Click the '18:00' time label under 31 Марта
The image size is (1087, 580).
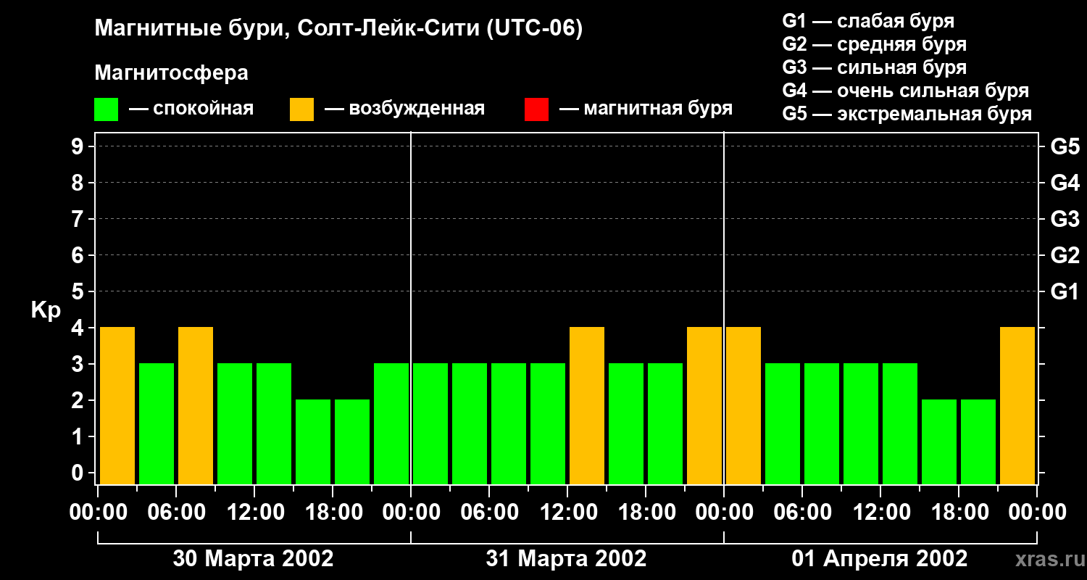tap(646, 513)
